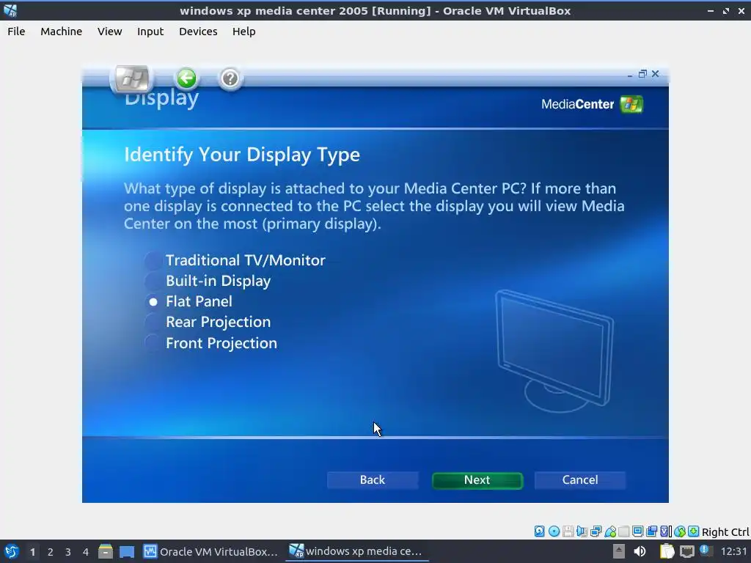Minimize the Media Center window
This screenshot has height=563, width=751.
630,75
